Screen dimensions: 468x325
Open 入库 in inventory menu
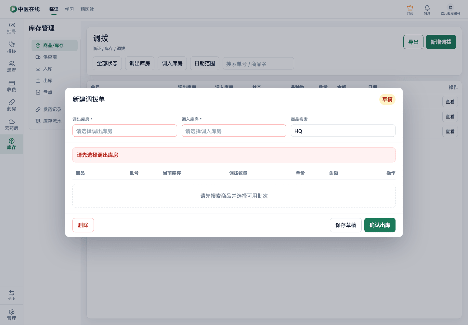click(55, 69)
